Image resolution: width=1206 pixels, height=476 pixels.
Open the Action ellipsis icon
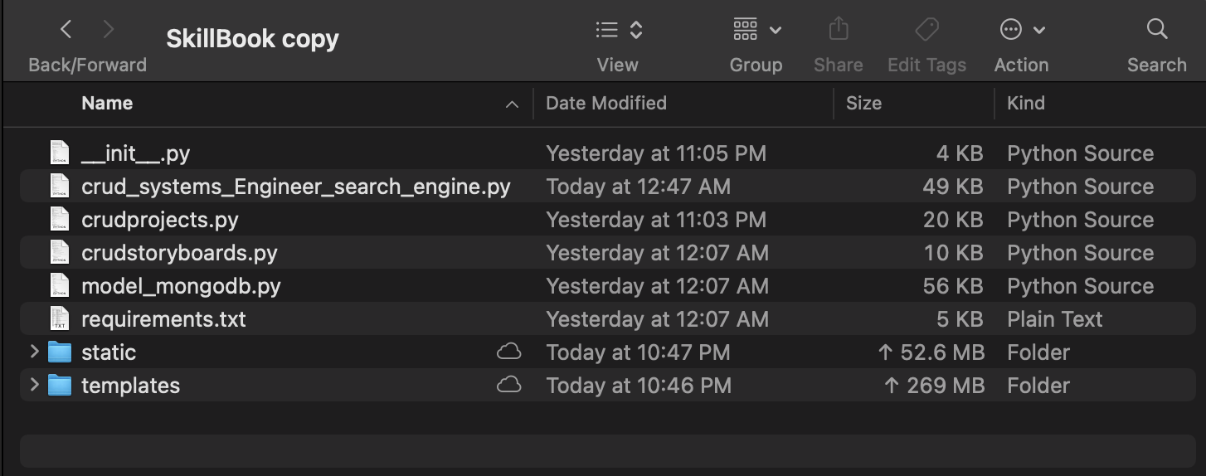click(x=1010, y=30)
